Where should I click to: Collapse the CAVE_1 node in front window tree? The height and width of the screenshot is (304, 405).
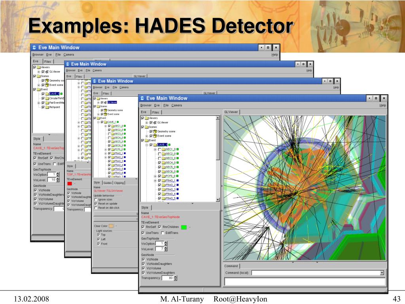(x=147, y=145)
